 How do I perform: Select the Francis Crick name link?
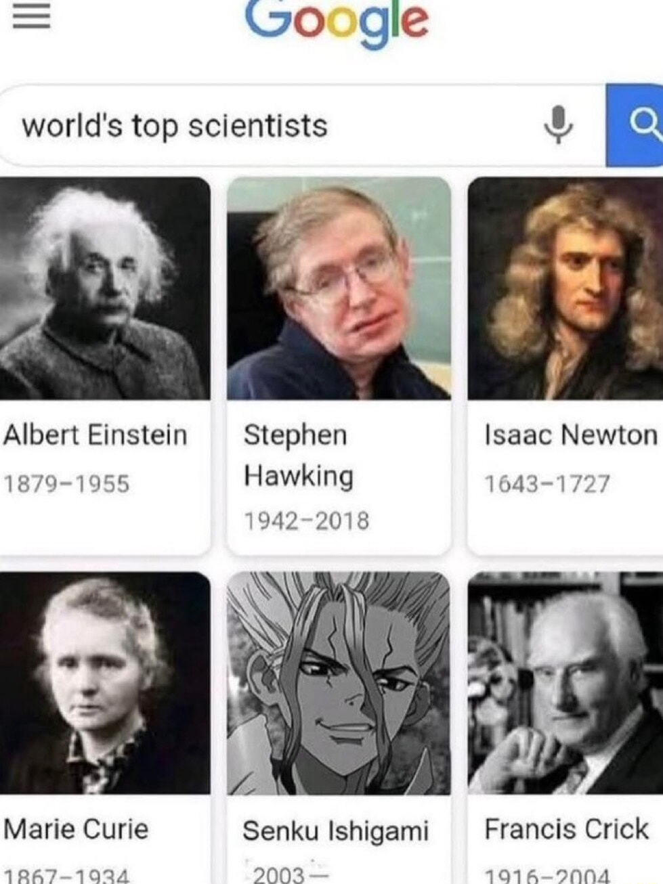[566, 829]
